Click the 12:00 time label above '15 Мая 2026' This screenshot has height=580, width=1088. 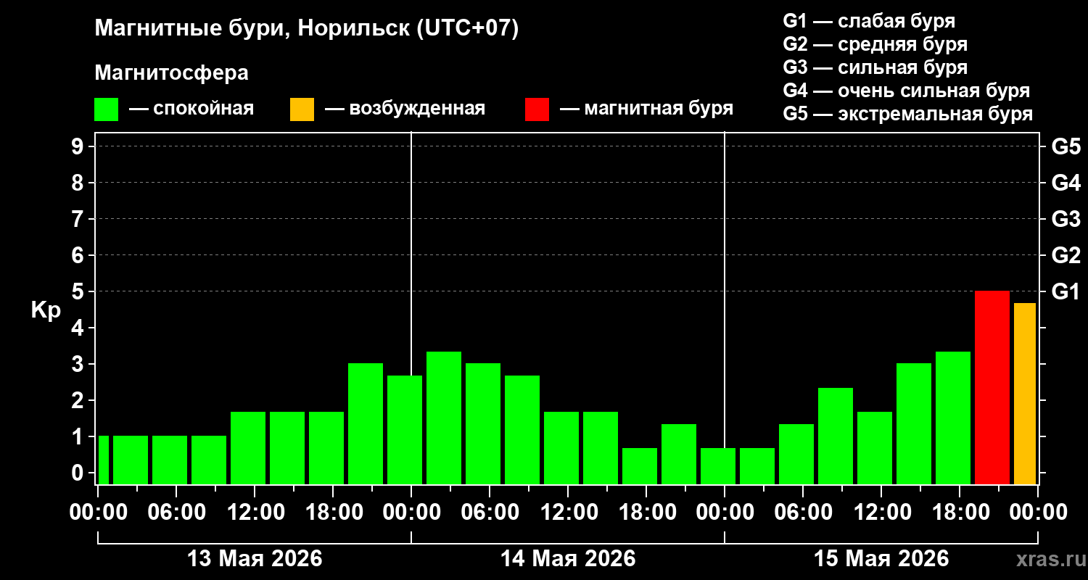881,512
